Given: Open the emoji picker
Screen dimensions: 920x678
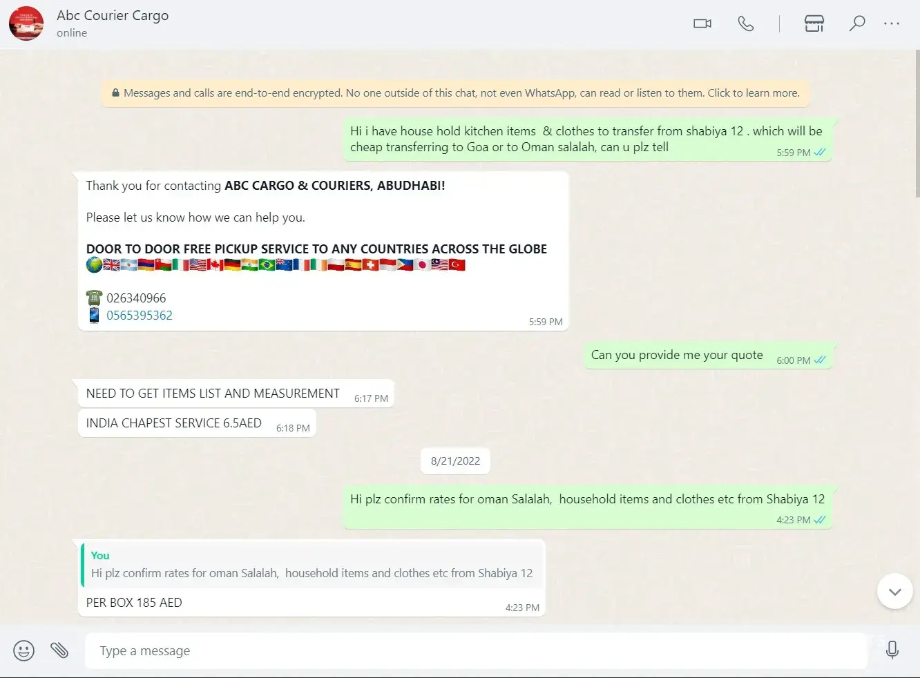Looking at the screenshot, I should tap(23, 650).
